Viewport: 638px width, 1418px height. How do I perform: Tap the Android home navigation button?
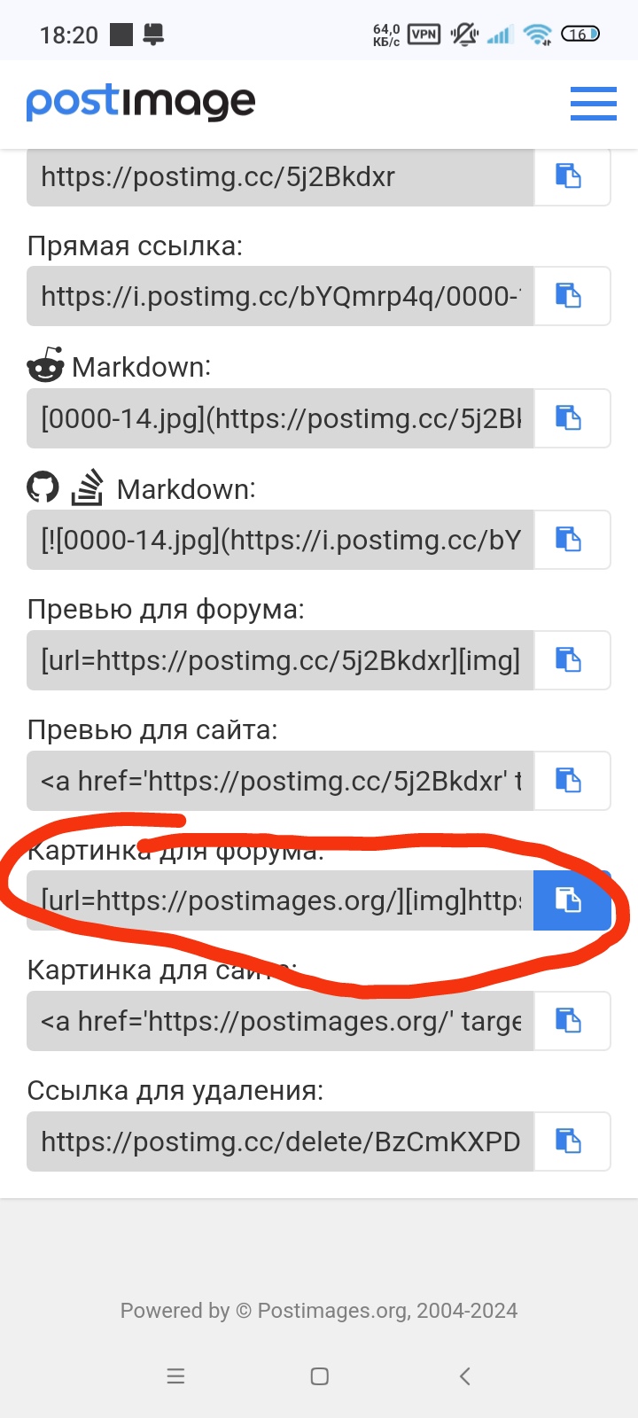coord(320,1376)
